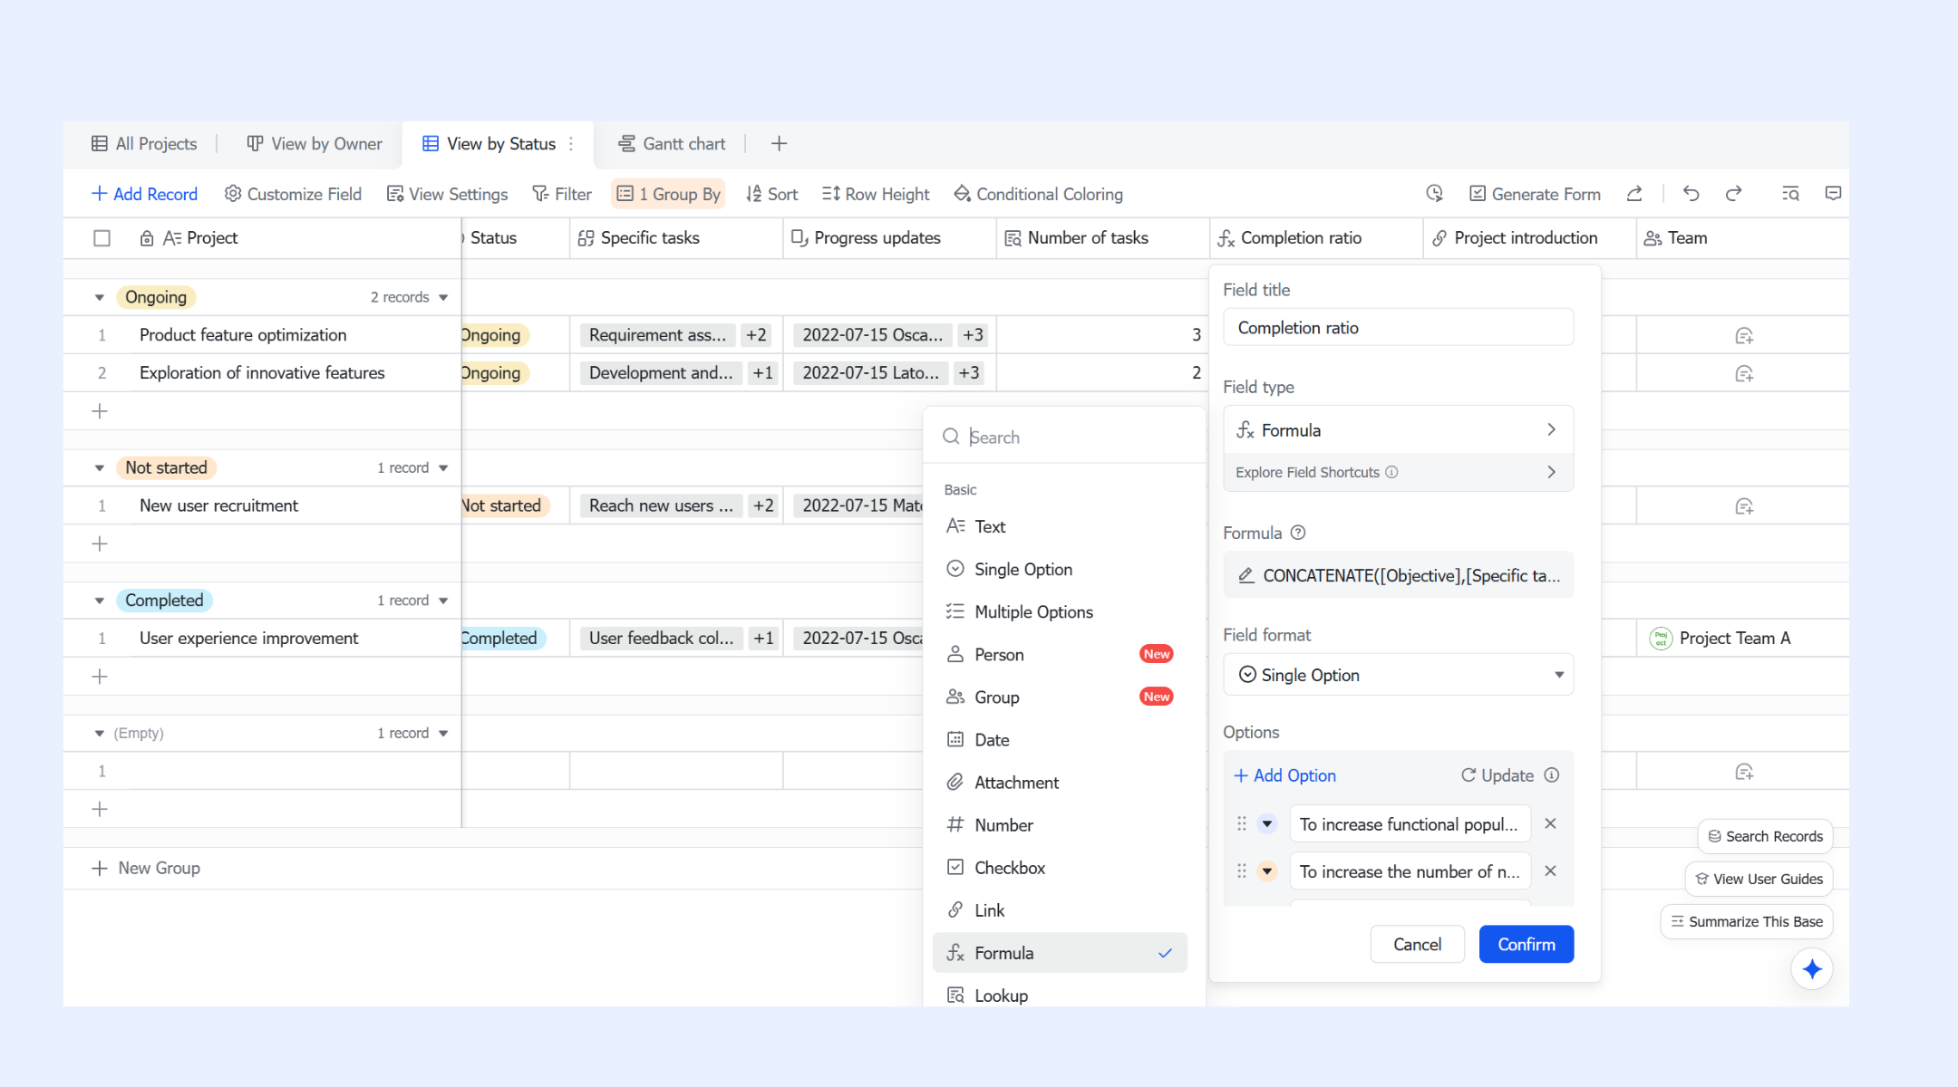Add team member in Product feature optimization row

point(1743,336)
